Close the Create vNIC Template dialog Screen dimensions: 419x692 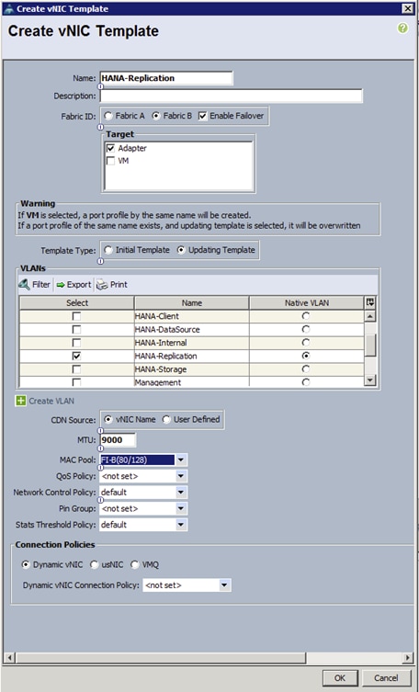(407, 8)
